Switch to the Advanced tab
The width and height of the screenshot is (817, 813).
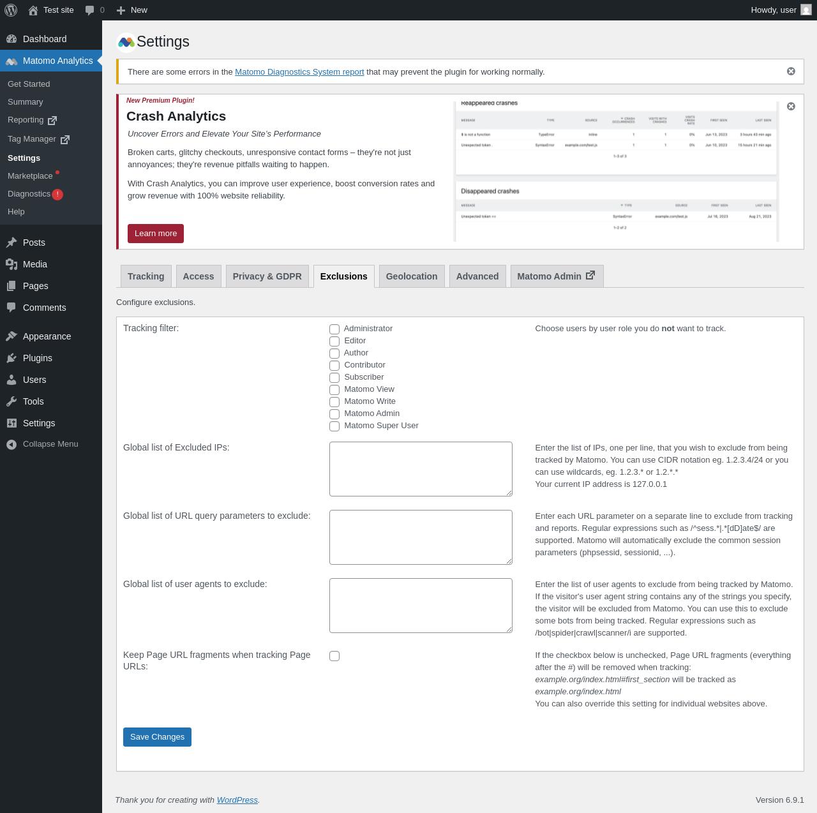pos(477,276)
